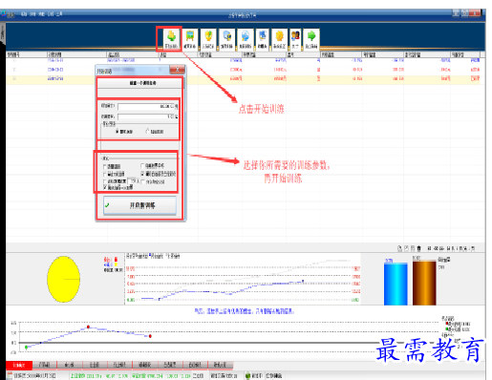Click the red swatch in the pie legend
The height and width of the screenshot is (380, 492).
pos(116,260)
